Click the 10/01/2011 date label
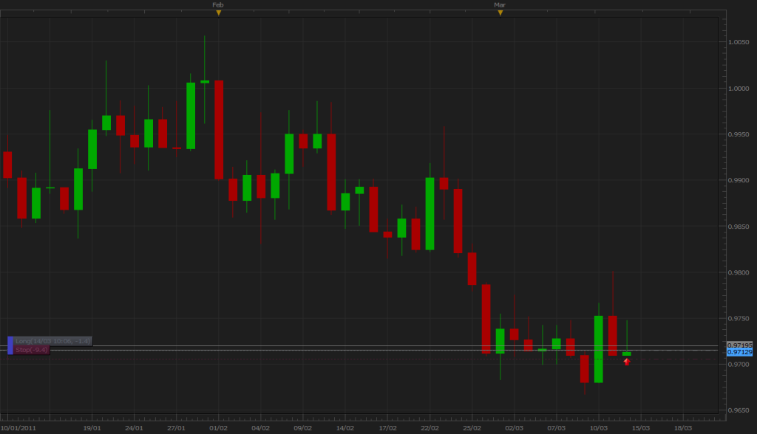Screen dimensions: 757x434 pyautogui.click(x=18, y=428)
